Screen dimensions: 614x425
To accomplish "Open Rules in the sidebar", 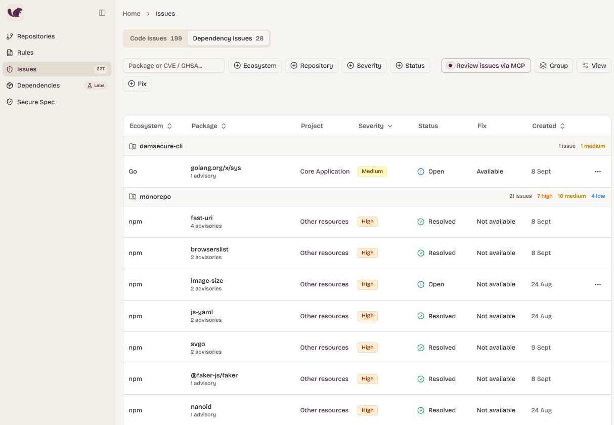I will point(57,53).
